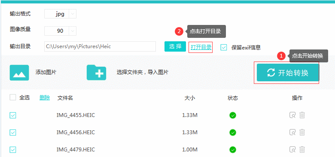Click the 添加图片 label
The image size is (335, 157).
[x=46, y=72]
